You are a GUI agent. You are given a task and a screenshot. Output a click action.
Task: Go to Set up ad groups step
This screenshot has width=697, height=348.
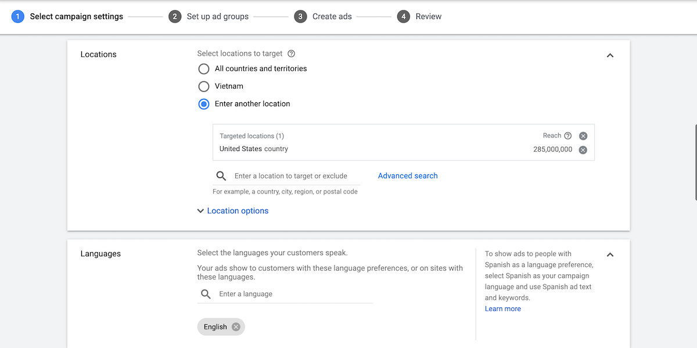210,17
